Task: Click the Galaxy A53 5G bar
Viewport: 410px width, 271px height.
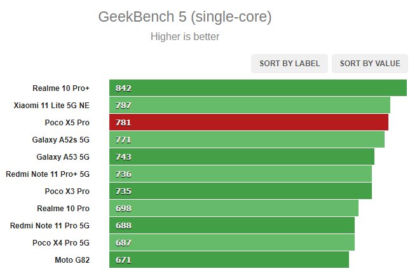Action: click(242, 156)
